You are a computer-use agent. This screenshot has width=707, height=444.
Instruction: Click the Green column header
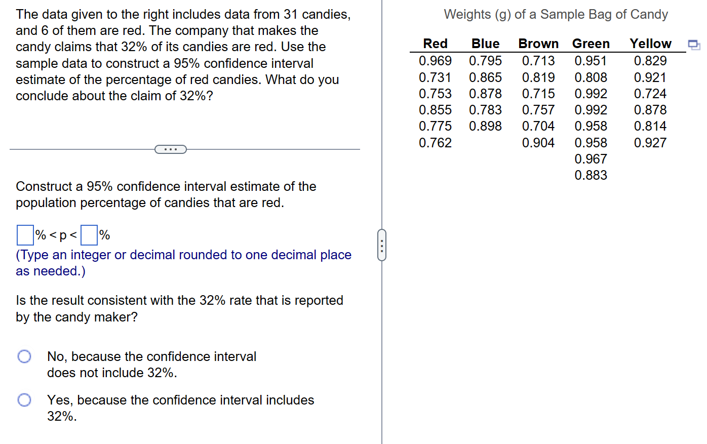[x=591, y=44]
